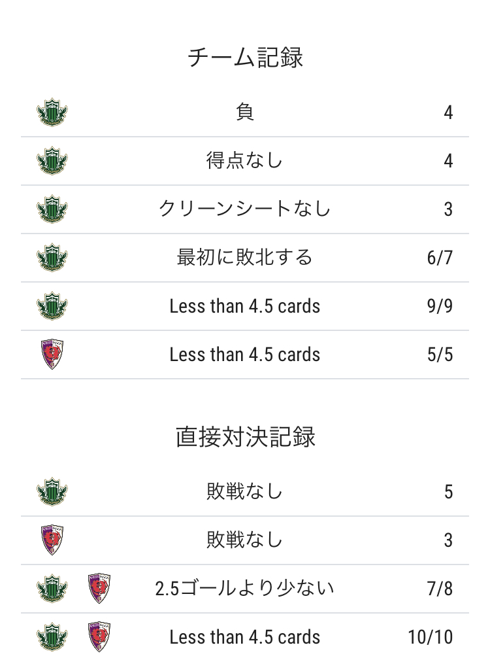
Task: Click the 2.5ゴールより少ない label
Action: [245, 589]
